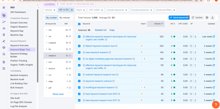
Task: Uncheck saas keyword research checkbox
Action: (x=79, y=52)
